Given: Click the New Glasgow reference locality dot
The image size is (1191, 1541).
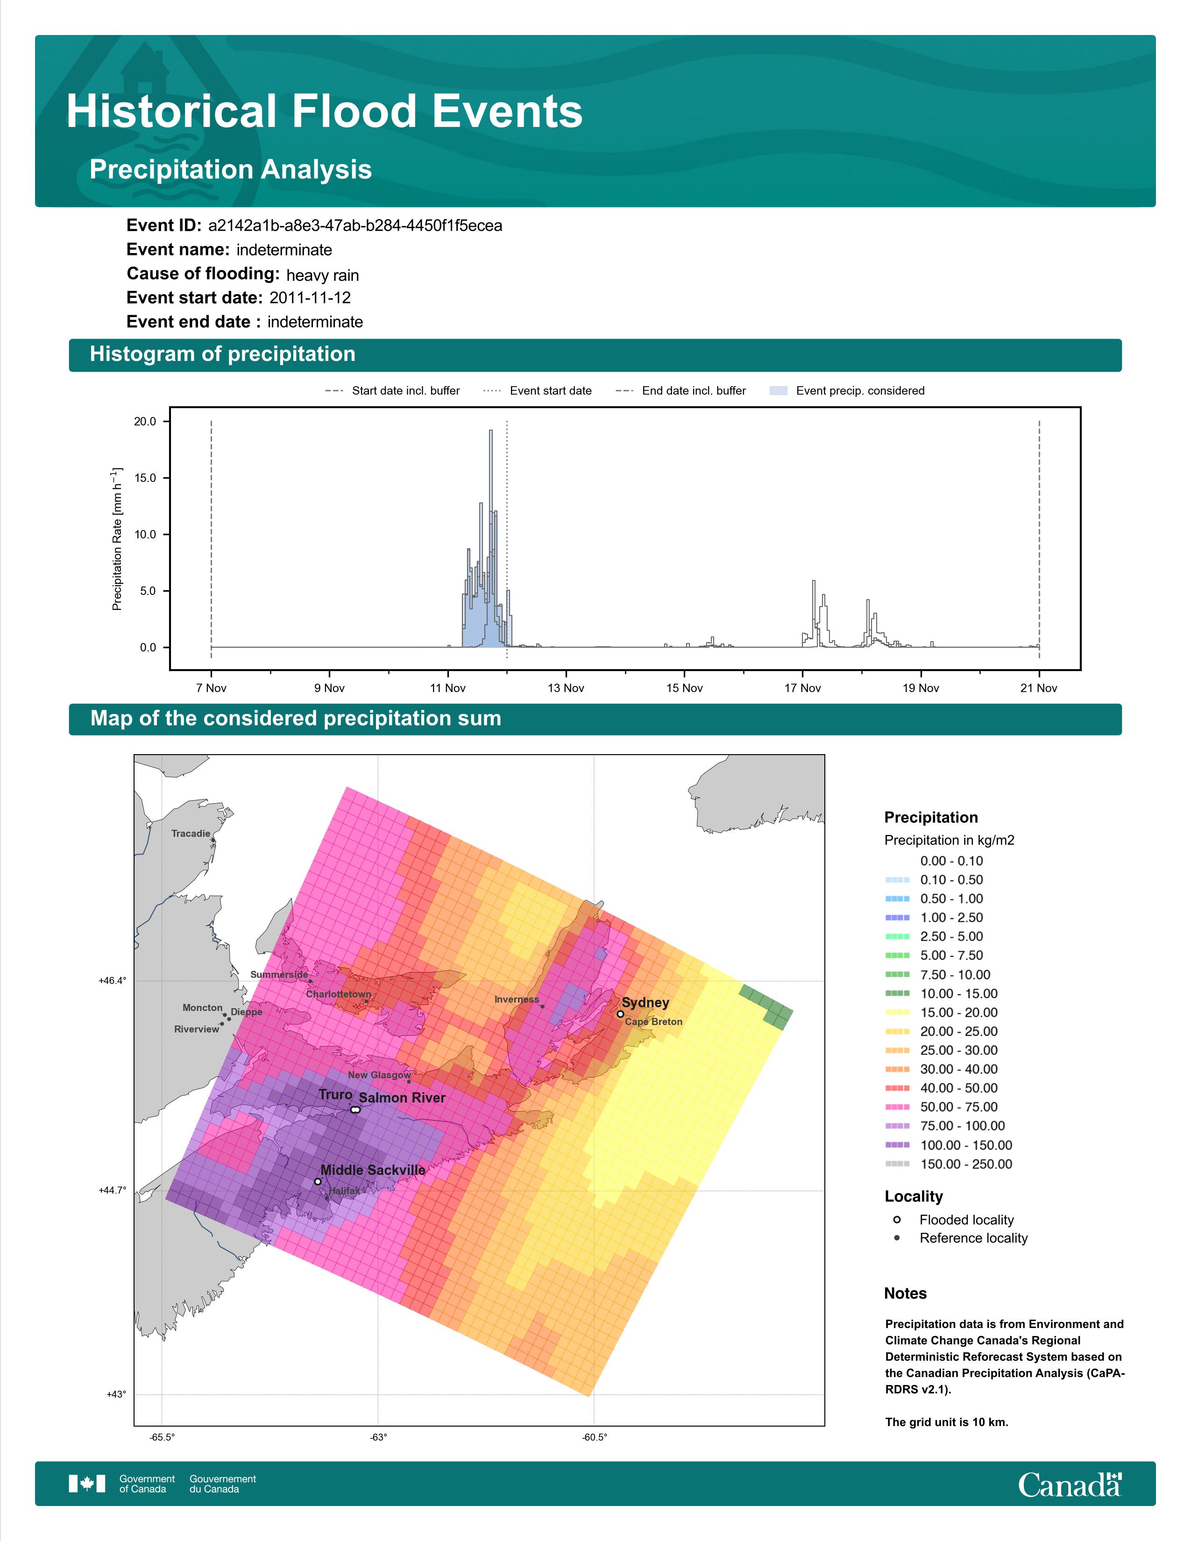Looking at the screenshot, I should point(409,1082).
